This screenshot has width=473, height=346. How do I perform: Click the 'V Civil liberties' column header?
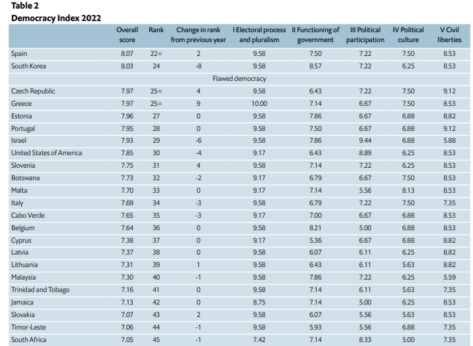click(x=449, y=35)
